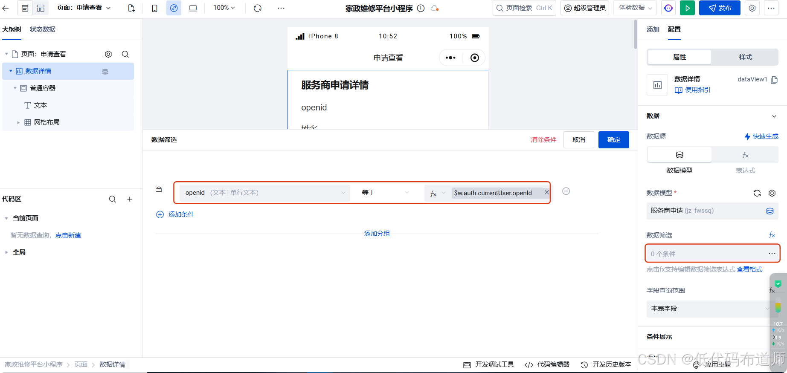This screenshot has height=373, width=787.
Task: Expand the 网格布局 tree node
Action: 18,122
